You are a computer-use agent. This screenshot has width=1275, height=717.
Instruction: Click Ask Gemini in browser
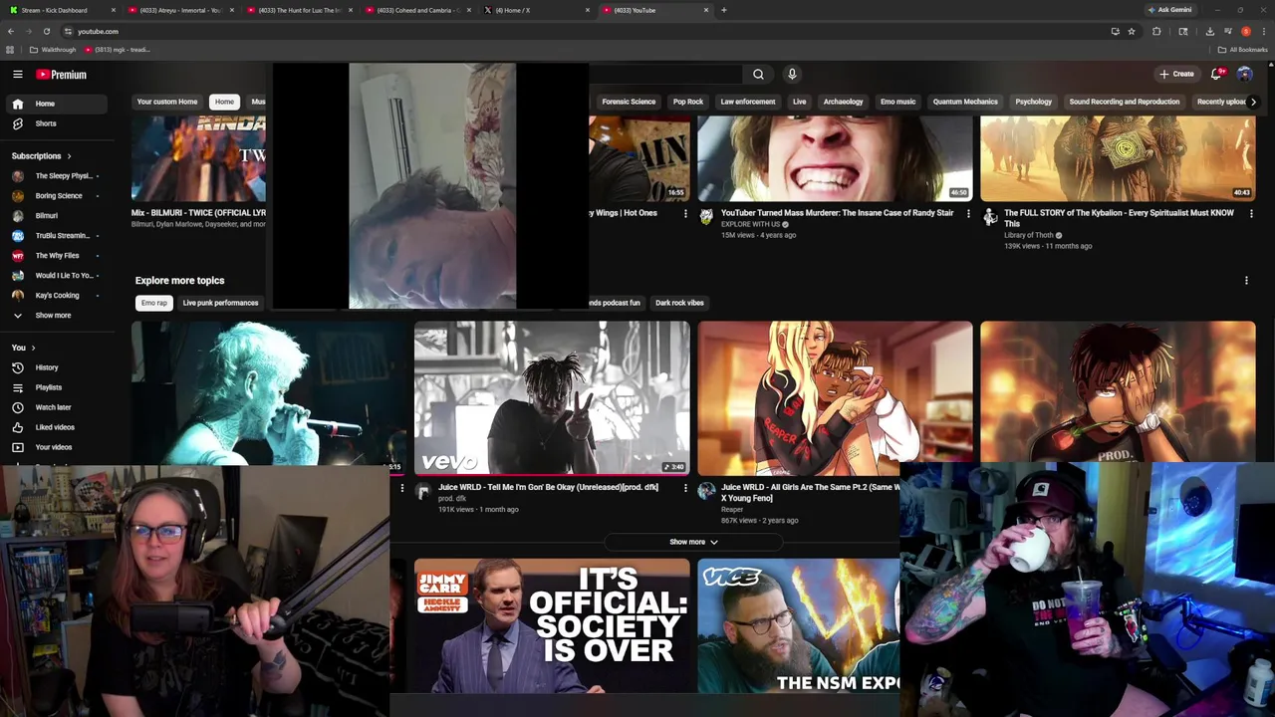[1169, 10]
